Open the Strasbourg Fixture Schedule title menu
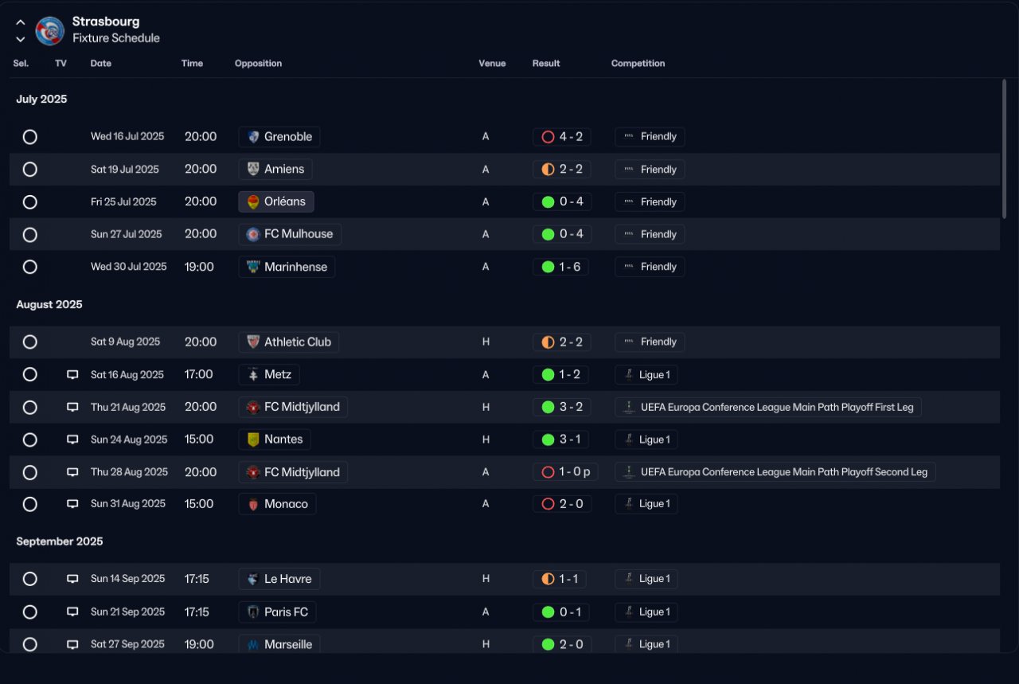Screen dimensions: 1019x684 click(x=115, y=29)
